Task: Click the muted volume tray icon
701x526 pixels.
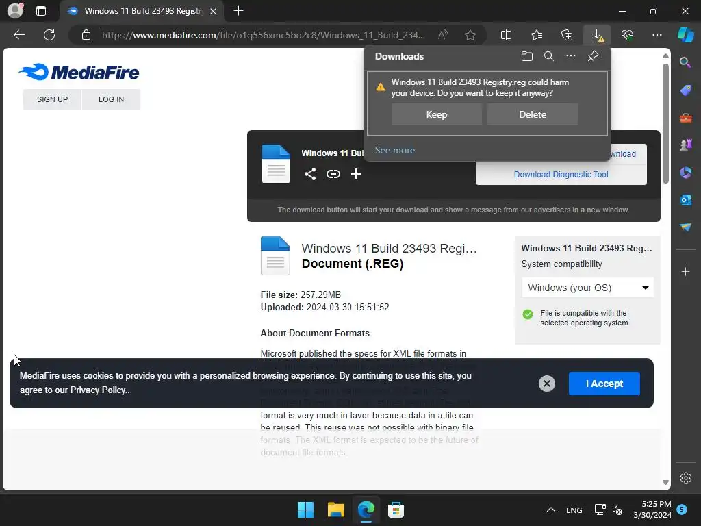Action: pyautogui.click(x=617, y=510)
